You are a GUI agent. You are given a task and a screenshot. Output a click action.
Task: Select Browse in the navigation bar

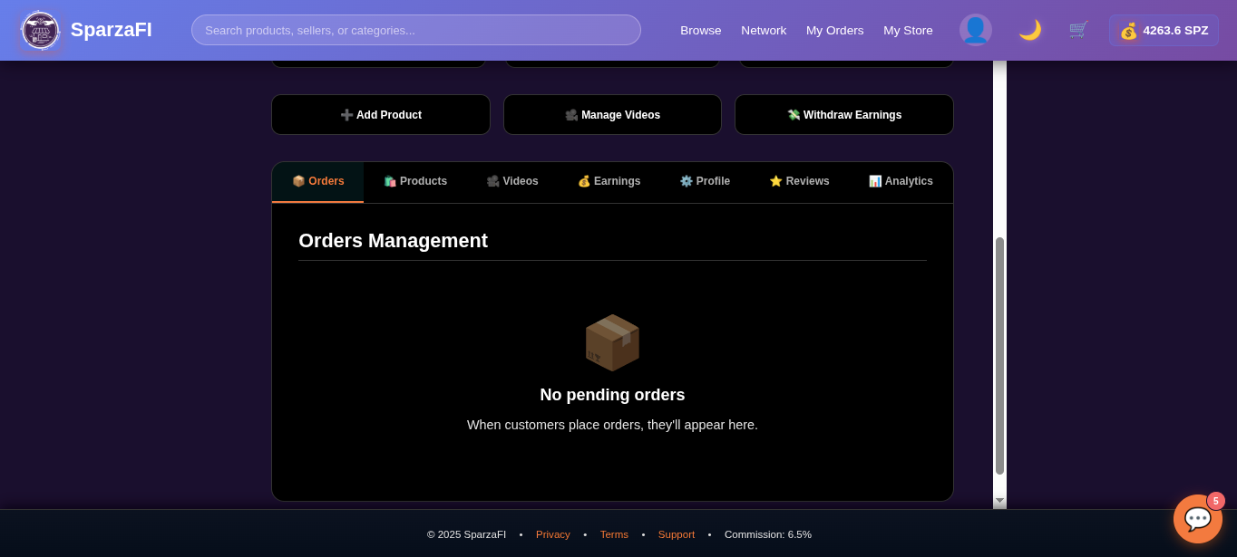(700, 30)
